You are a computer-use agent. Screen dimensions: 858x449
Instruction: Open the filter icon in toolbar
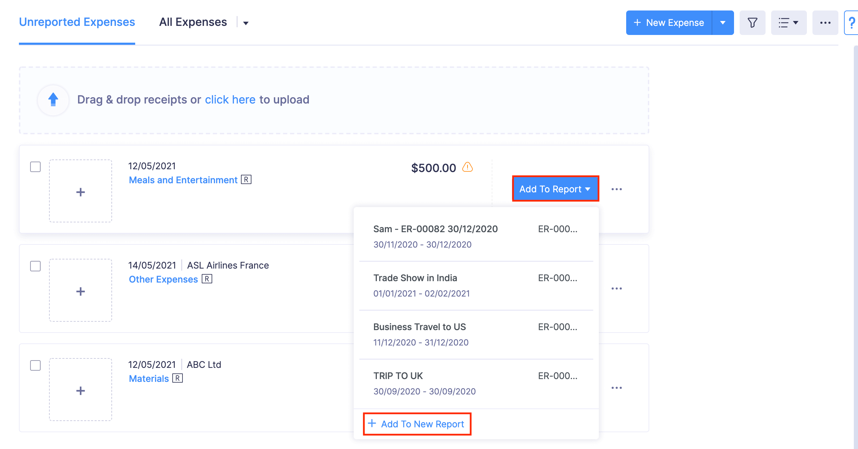point(752,22)
